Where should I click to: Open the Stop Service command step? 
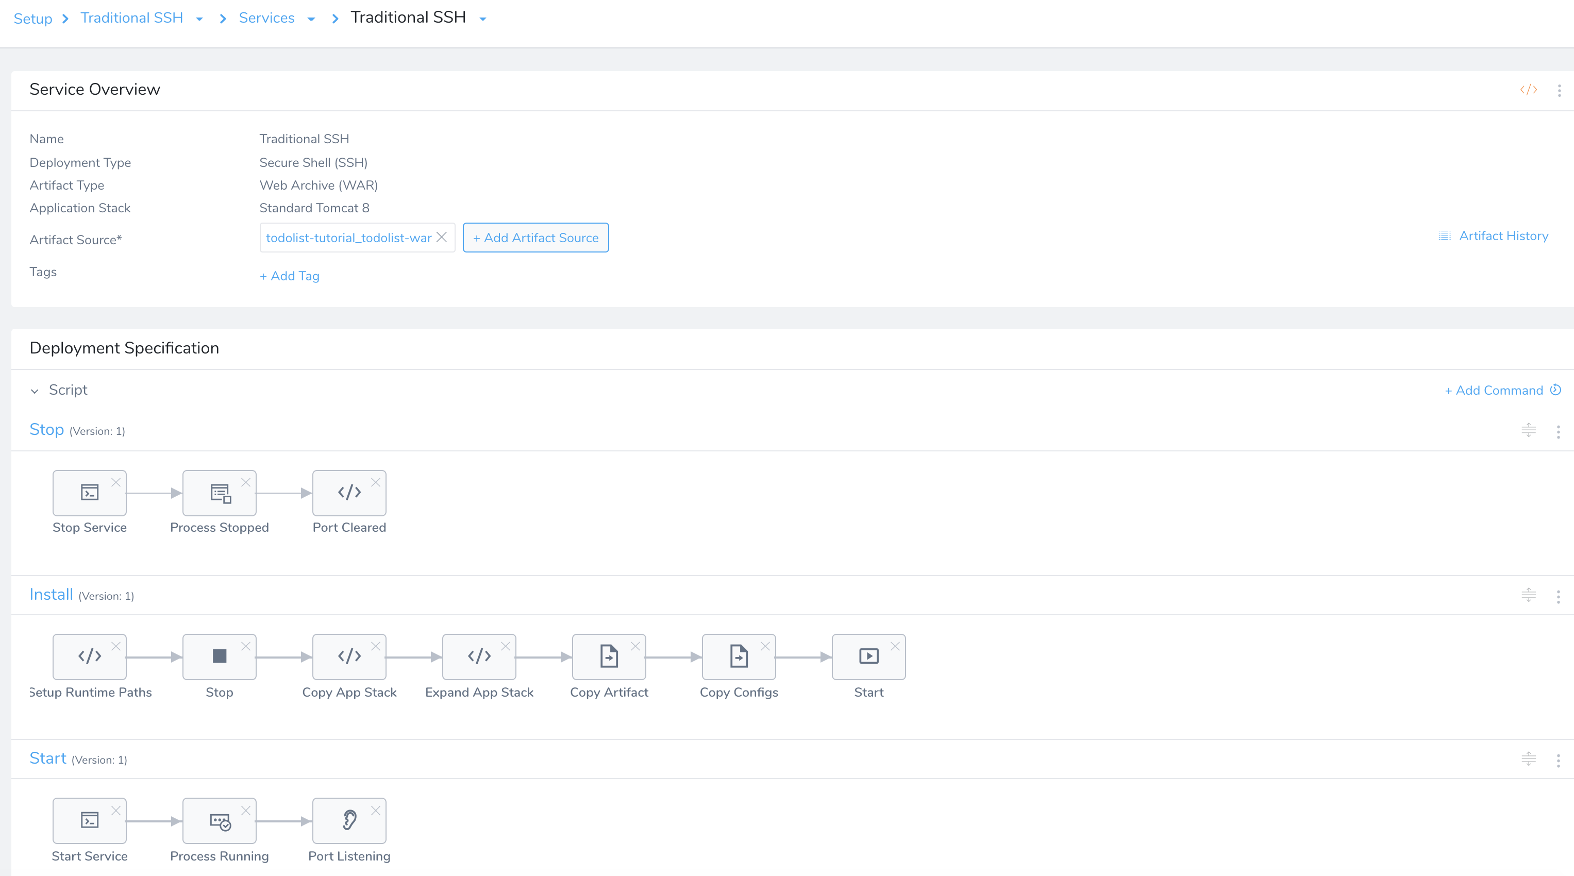tap(89, 493)
